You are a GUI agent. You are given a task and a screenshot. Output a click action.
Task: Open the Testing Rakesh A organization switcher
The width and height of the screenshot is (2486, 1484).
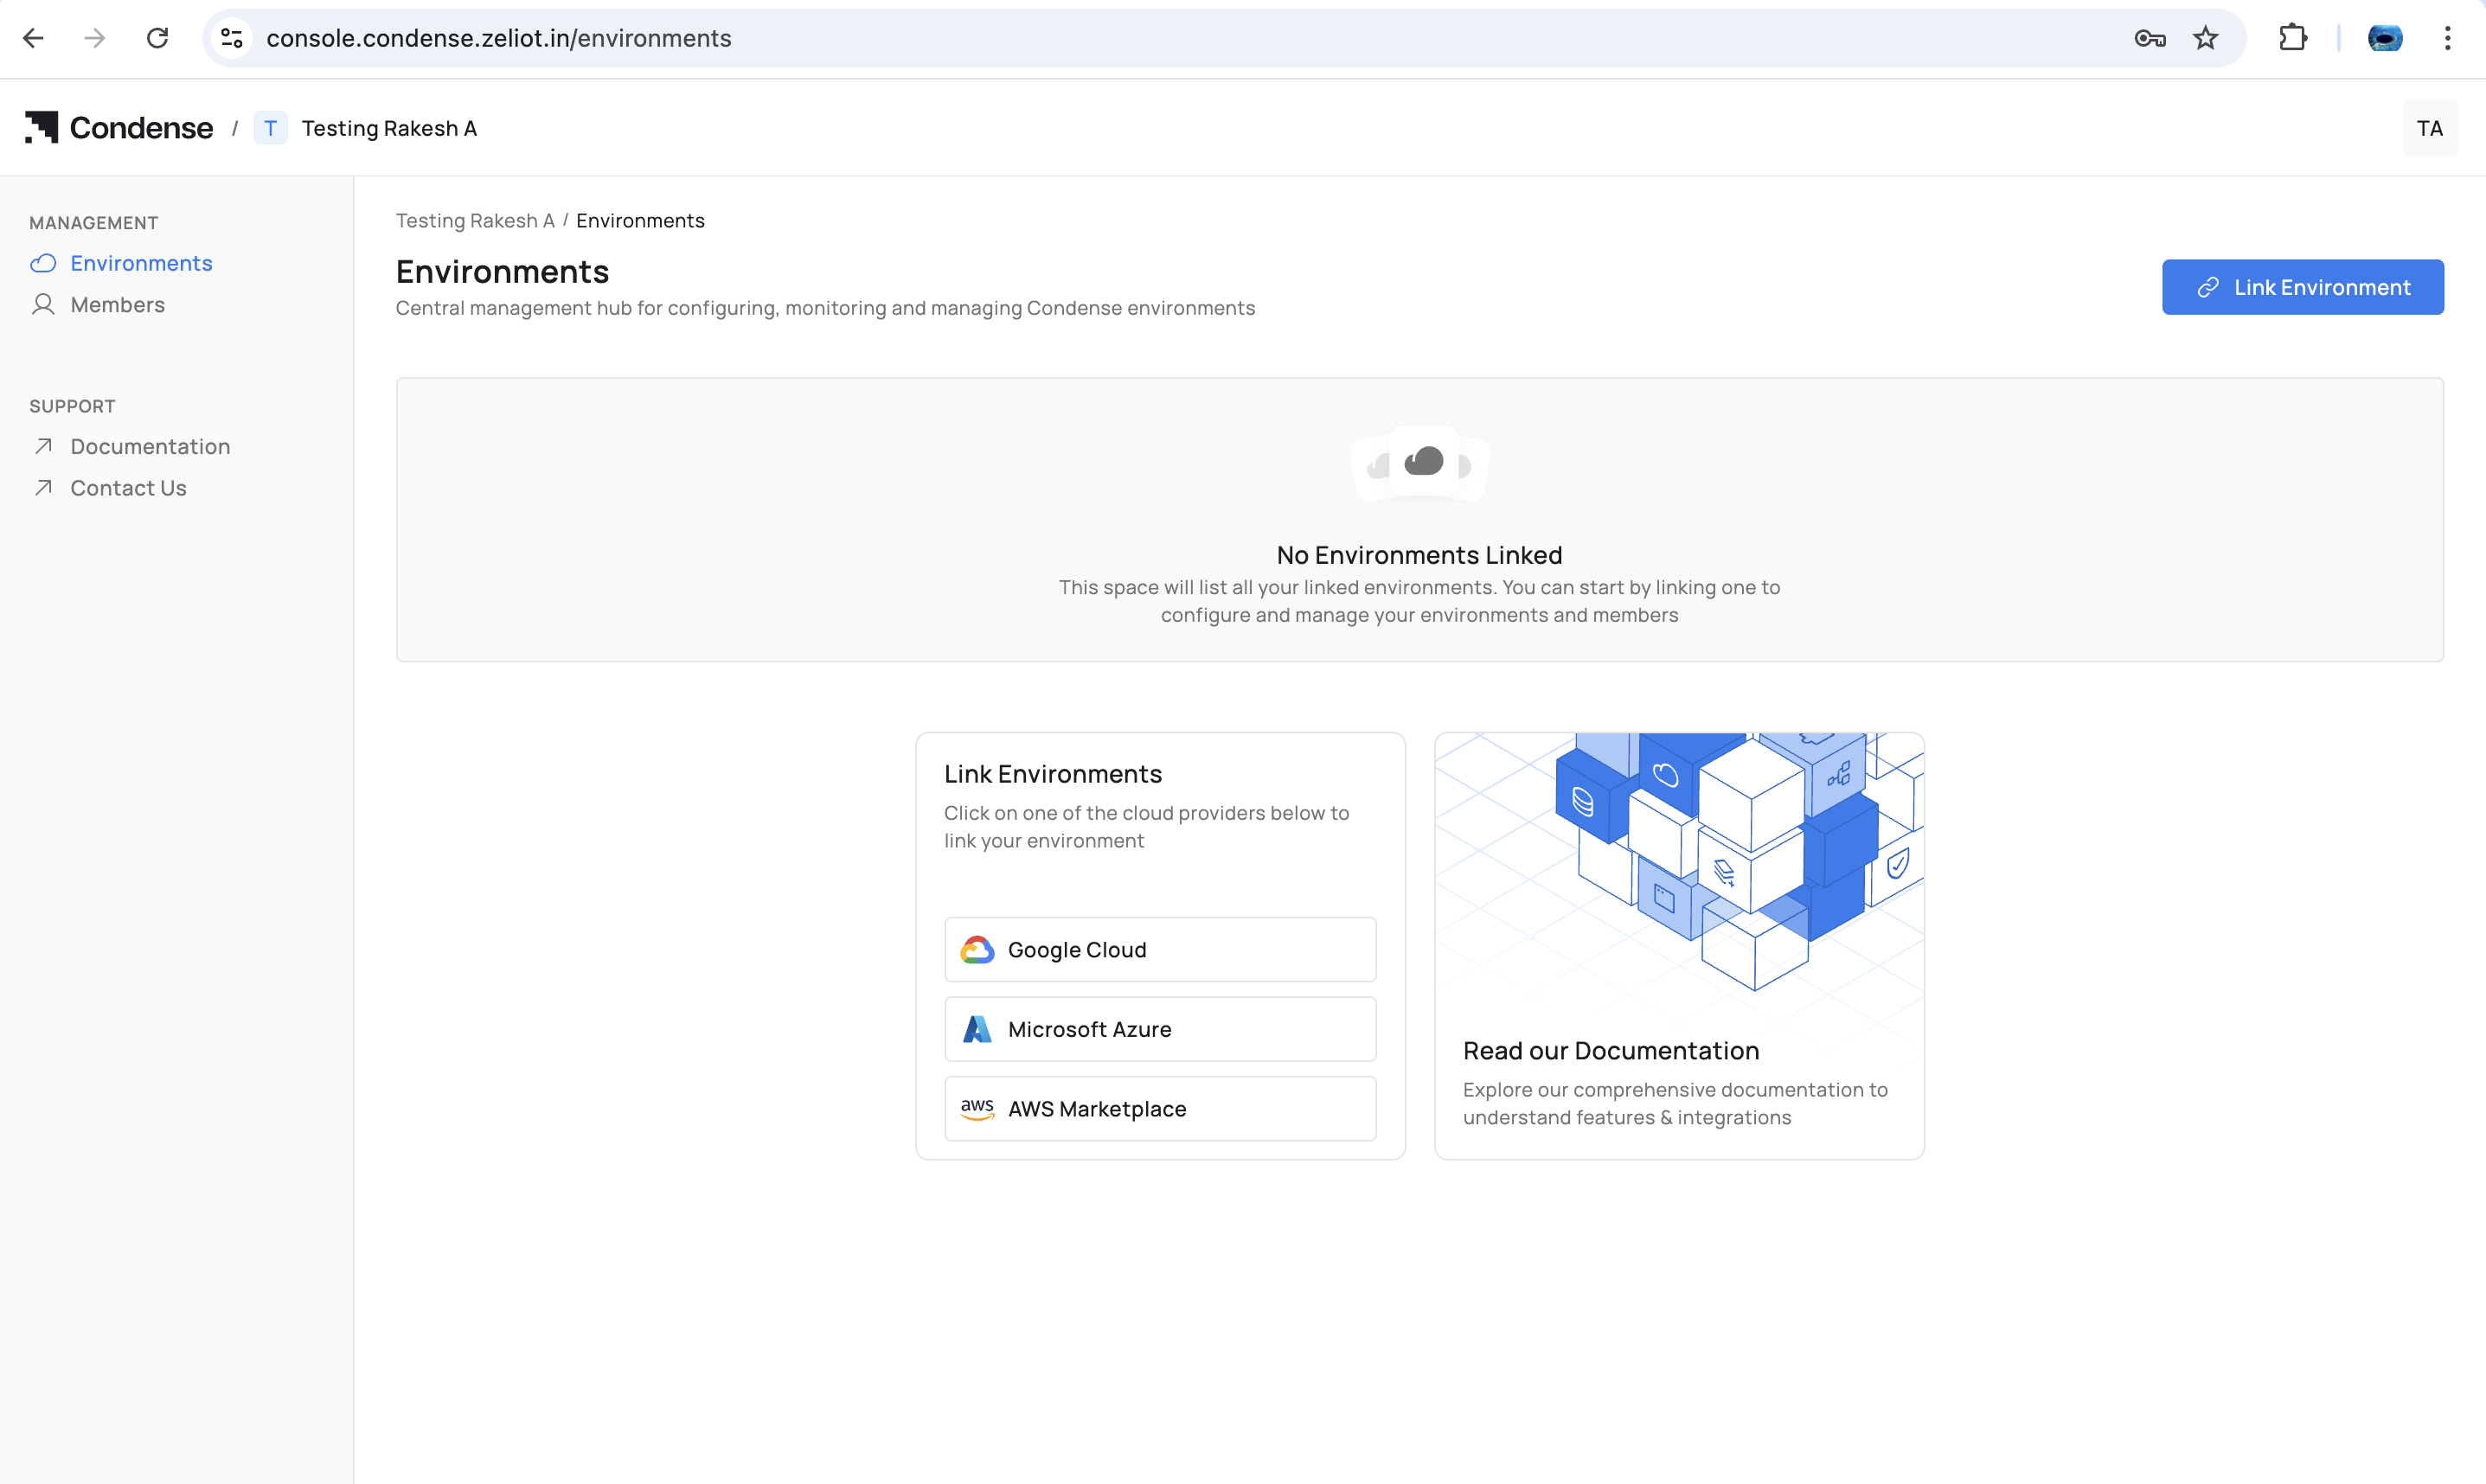(x=388, y=128)
